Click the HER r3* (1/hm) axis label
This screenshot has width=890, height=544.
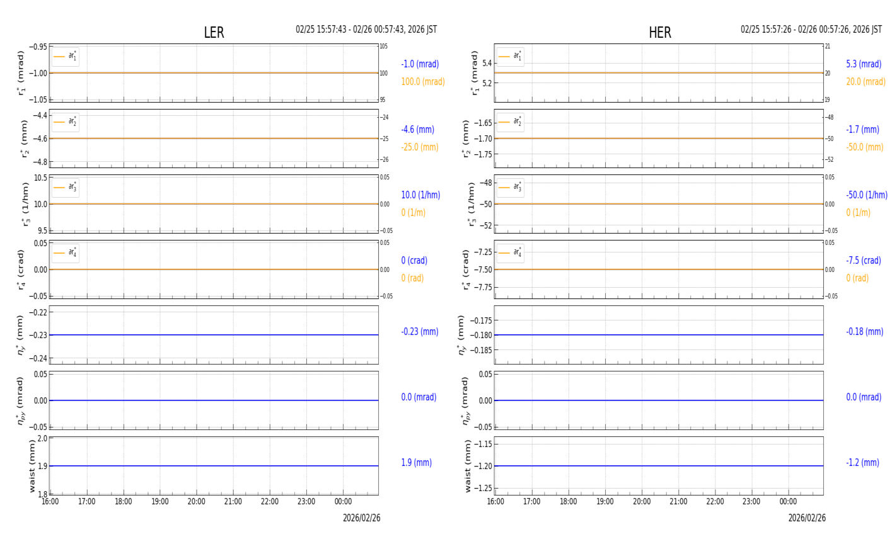(x=471, y=204)
